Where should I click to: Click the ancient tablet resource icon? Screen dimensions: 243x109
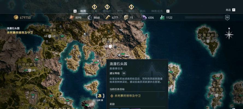click(x=126, y=17)
